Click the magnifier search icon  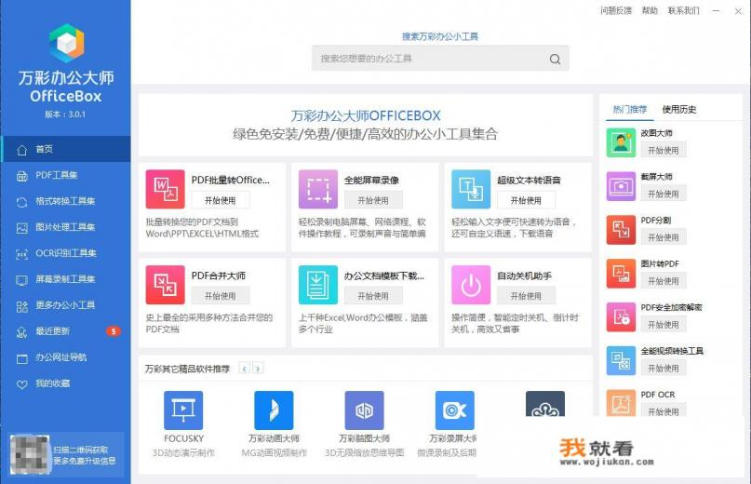556,59
